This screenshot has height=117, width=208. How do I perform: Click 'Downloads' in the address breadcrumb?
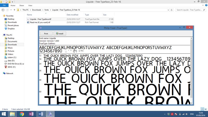pos(36,10)
